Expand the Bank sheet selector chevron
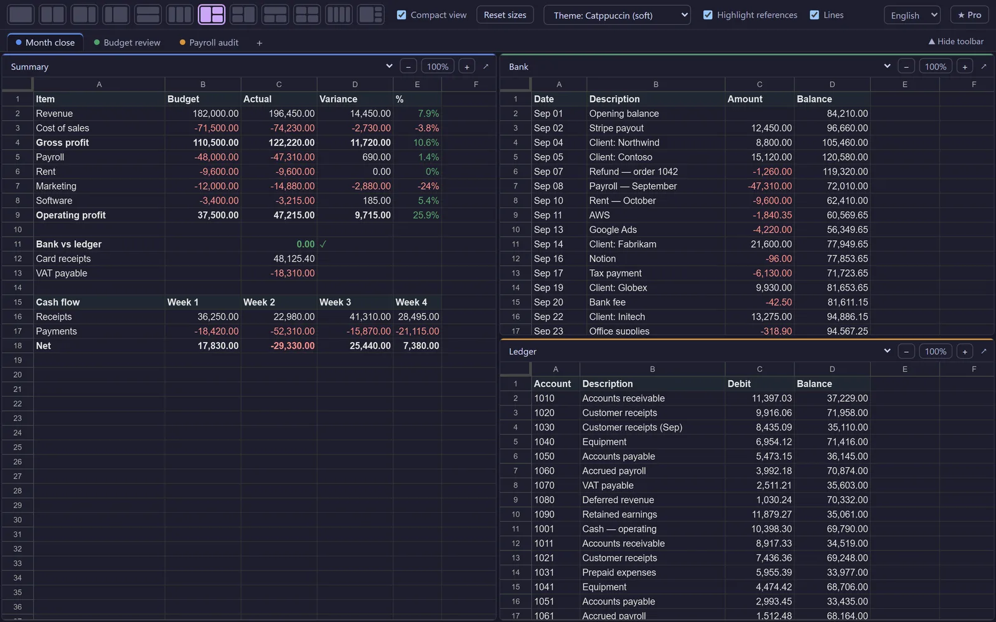 tap(887, 66)
